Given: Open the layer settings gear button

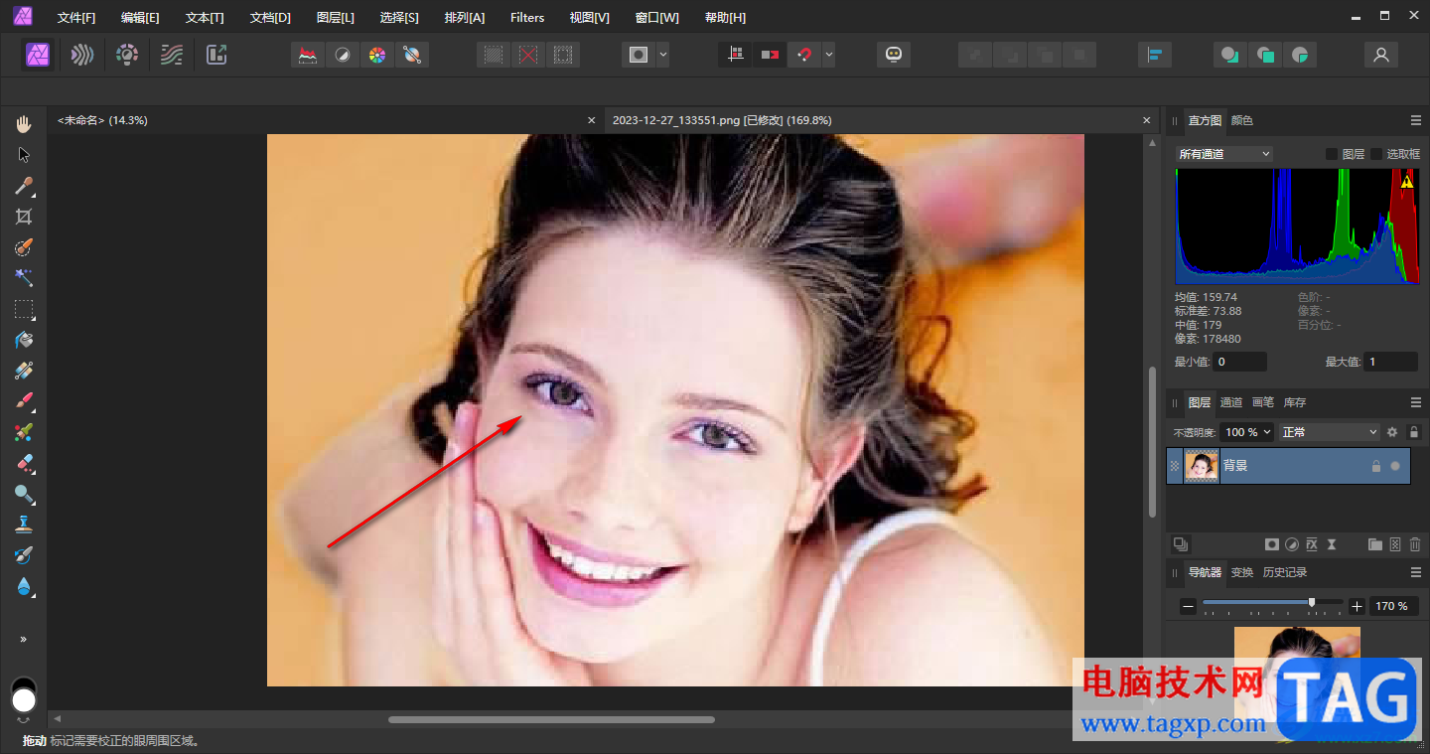Looking at the screenshot, I should [x=1392, y=432].
